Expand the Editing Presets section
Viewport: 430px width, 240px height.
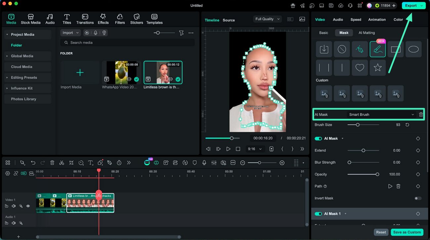click(x=7, y=78)
